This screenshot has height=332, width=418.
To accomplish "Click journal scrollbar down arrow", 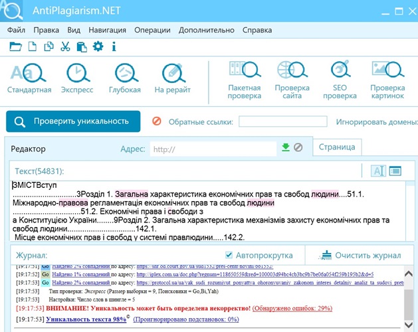I will [409, 325].
